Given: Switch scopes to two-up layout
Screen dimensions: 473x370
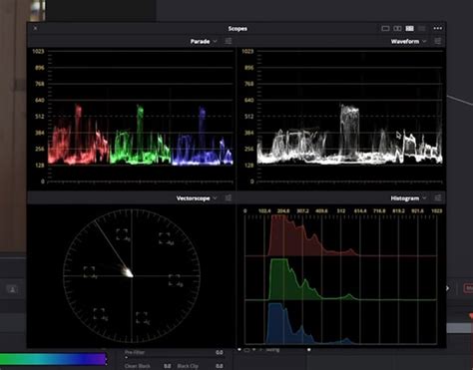Looking at the screenshot, I should pyautogui.click(x=397, y=29).
